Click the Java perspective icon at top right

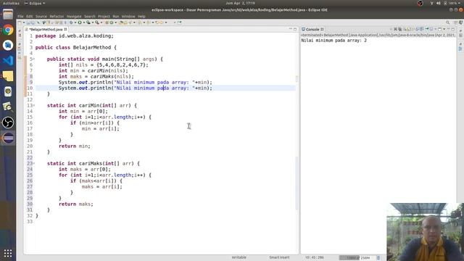coord(461,22)
